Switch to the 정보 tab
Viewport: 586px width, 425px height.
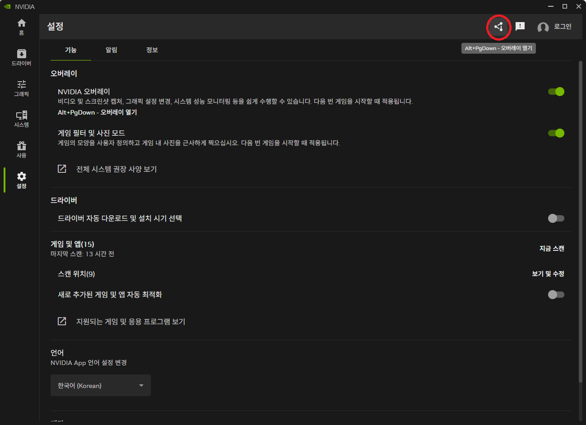(152, 50)
